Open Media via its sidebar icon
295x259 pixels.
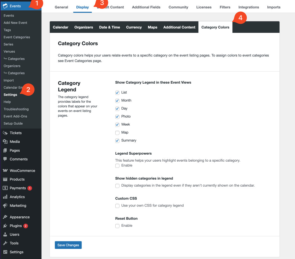5,142
